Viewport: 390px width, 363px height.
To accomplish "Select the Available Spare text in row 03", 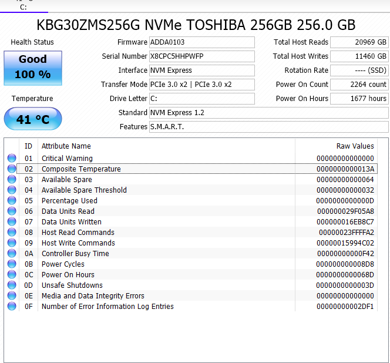I will coord(66,180).
